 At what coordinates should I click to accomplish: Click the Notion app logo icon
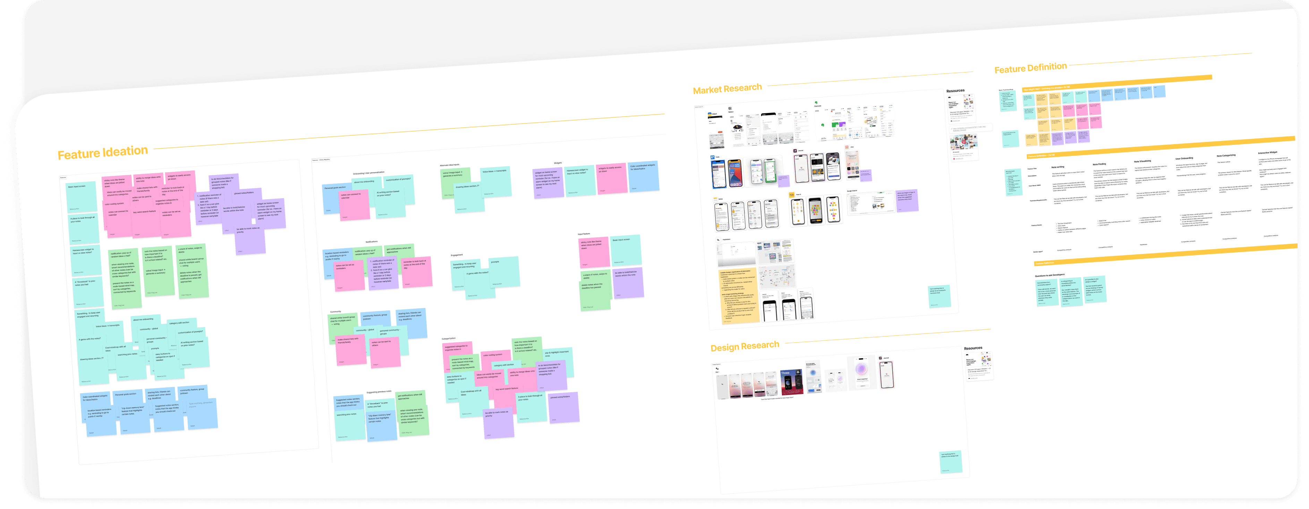click(x=730, y=108)
